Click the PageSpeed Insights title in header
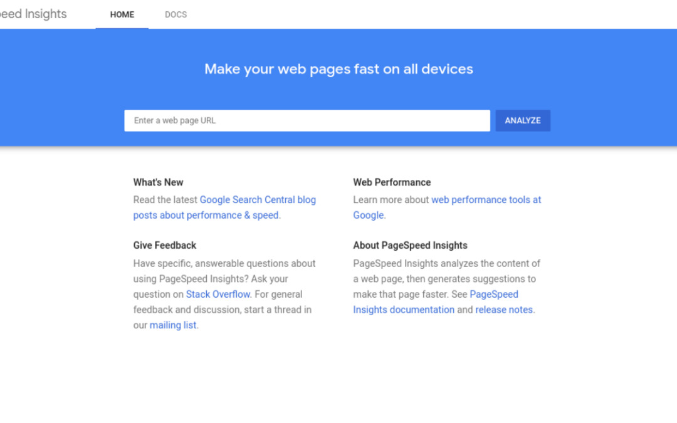Image resolution: width=677 pixels, height=423 pixels. tap(33, 14)
